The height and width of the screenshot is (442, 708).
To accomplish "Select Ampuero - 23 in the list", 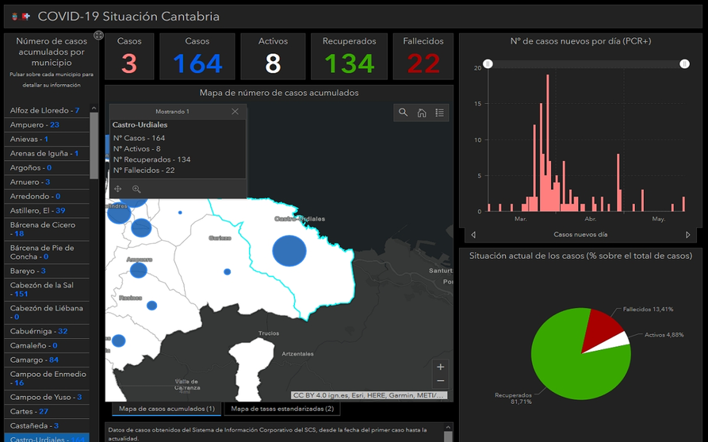I will (47, 125).
